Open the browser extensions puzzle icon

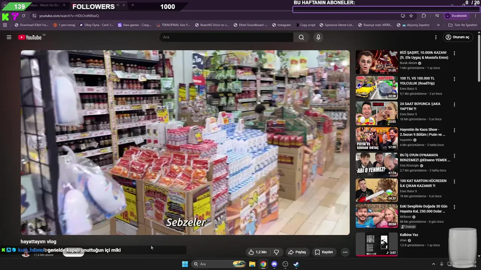424,16
